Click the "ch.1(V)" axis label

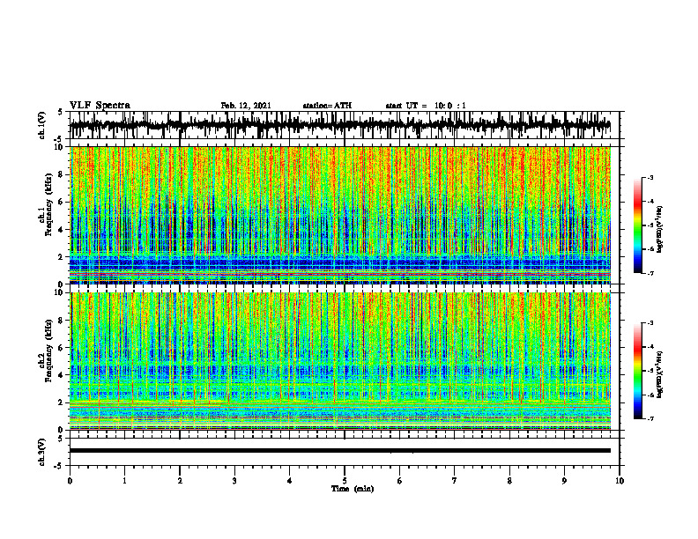(41, 125)
